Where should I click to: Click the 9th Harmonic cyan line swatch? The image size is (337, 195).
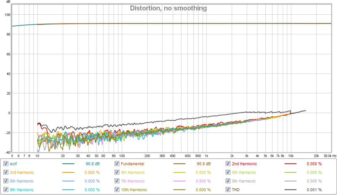point(68,190)
